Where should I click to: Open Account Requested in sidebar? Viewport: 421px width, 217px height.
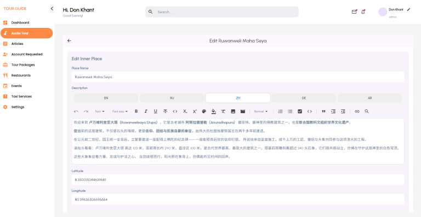coord(26,54)
